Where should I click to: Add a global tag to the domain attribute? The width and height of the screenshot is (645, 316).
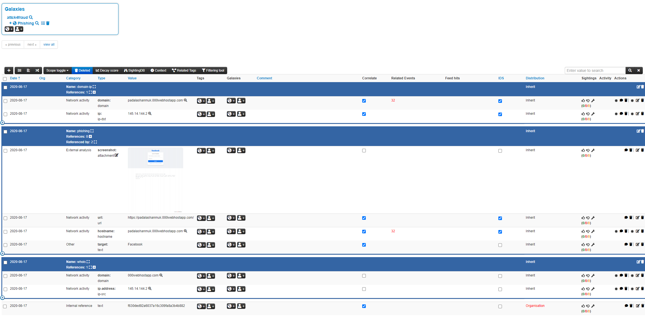coord(201,101)
